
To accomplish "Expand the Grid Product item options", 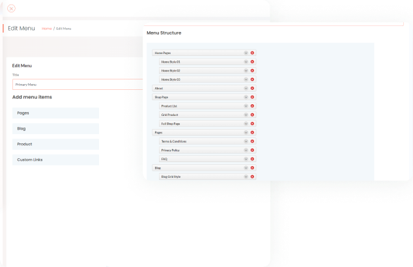I will tap(246, 115).
